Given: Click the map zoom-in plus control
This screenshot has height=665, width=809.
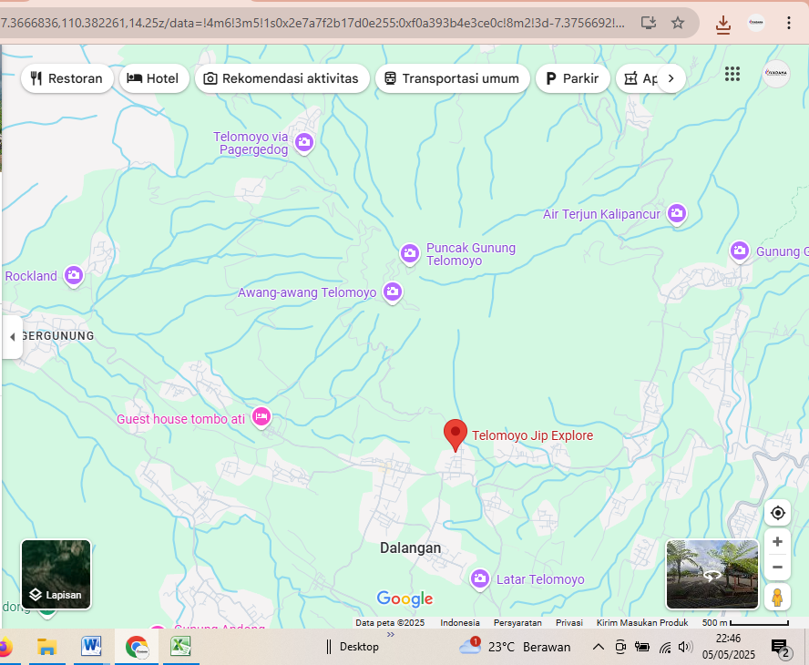Looking at the screenshot, I should 777,541.
